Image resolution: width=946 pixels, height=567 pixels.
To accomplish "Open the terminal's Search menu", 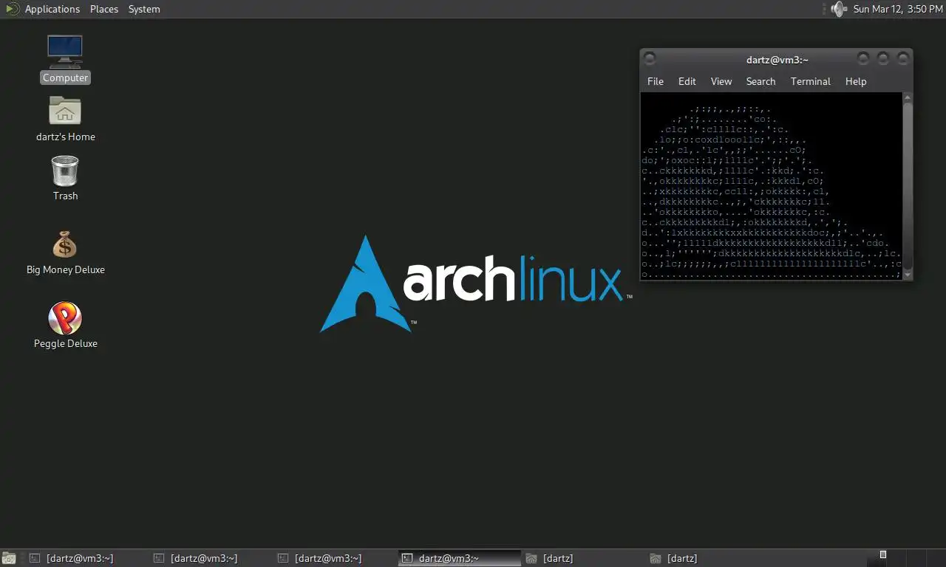I will point(760,81).
